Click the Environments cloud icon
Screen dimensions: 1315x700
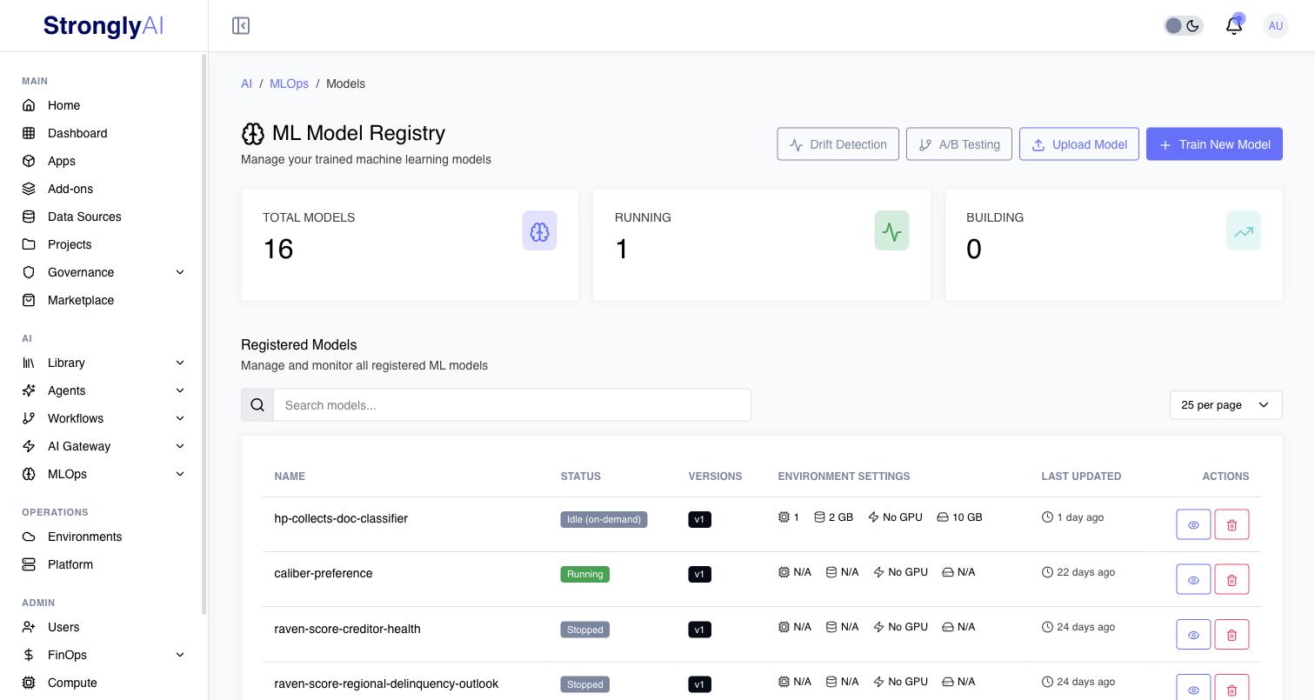29,537
